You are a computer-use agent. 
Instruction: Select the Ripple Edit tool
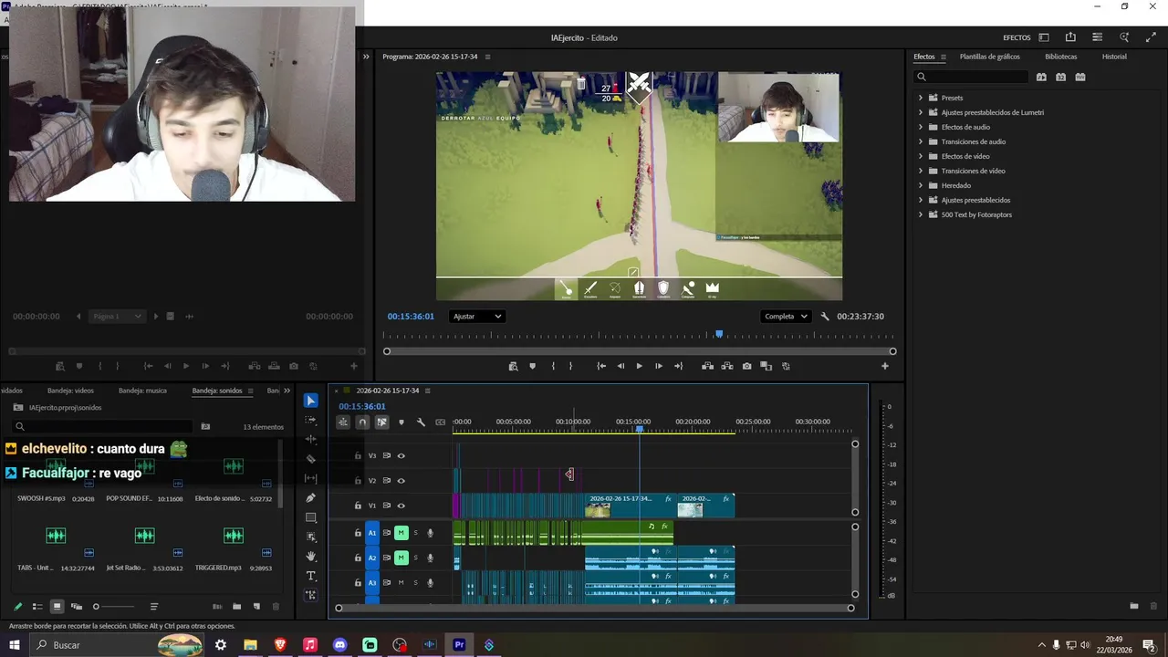point(310,439)
